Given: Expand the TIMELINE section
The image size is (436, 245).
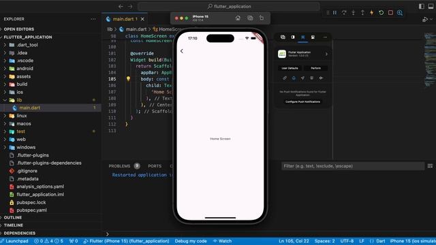Looking at the screenshot, I should 14,225.
